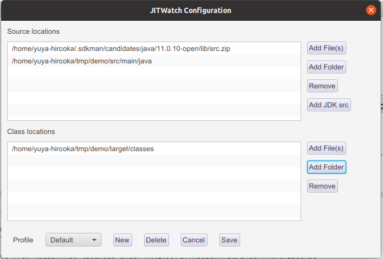Click Add Folder for Source locations

point(326,67)
